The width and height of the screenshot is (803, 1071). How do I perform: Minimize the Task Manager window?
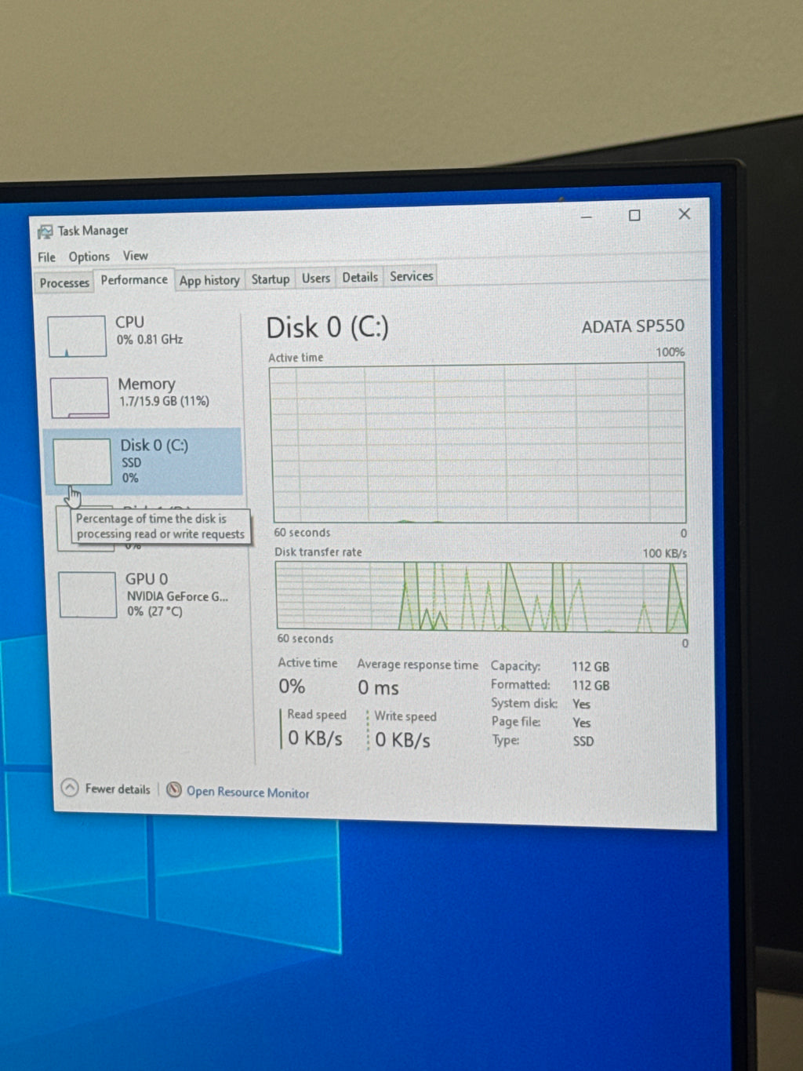coord(587,217)
